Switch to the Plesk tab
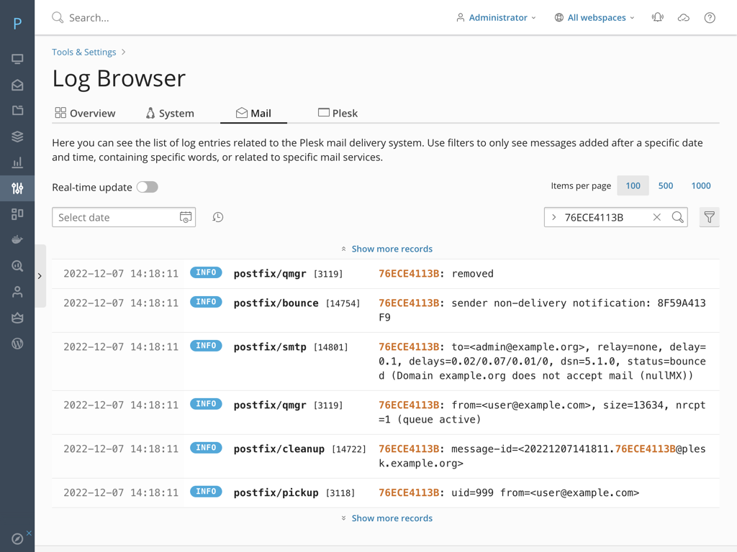Viewport: 737px width, 552px height. click(x=338, y=113)
